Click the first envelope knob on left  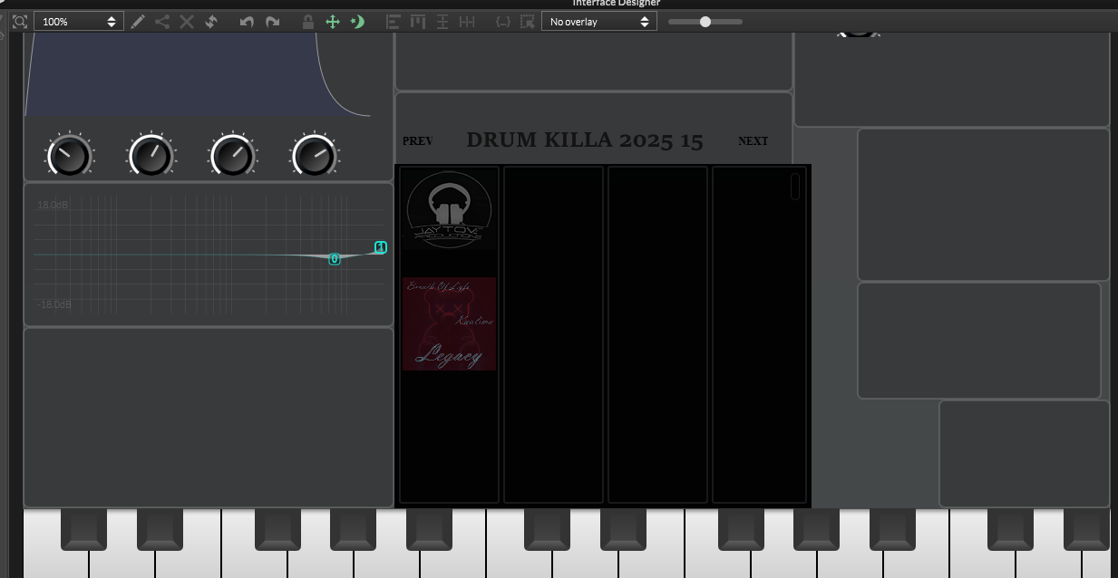[70, 156]
